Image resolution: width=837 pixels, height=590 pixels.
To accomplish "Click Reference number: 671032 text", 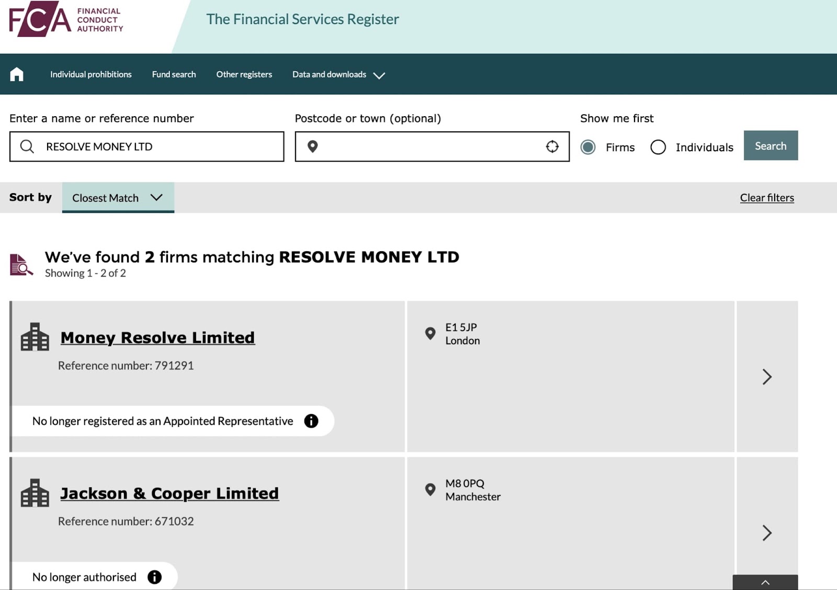I will 126,521.
